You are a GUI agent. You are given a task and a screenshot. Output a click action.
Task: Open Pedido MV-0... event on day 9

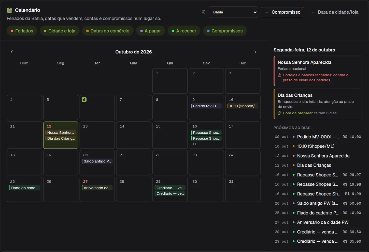tap(206, 106)
